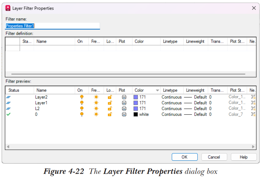Viewport: 261px width, 180px height.
Task: Toggle the On lightbulb for L2
Action: [82, 109]
